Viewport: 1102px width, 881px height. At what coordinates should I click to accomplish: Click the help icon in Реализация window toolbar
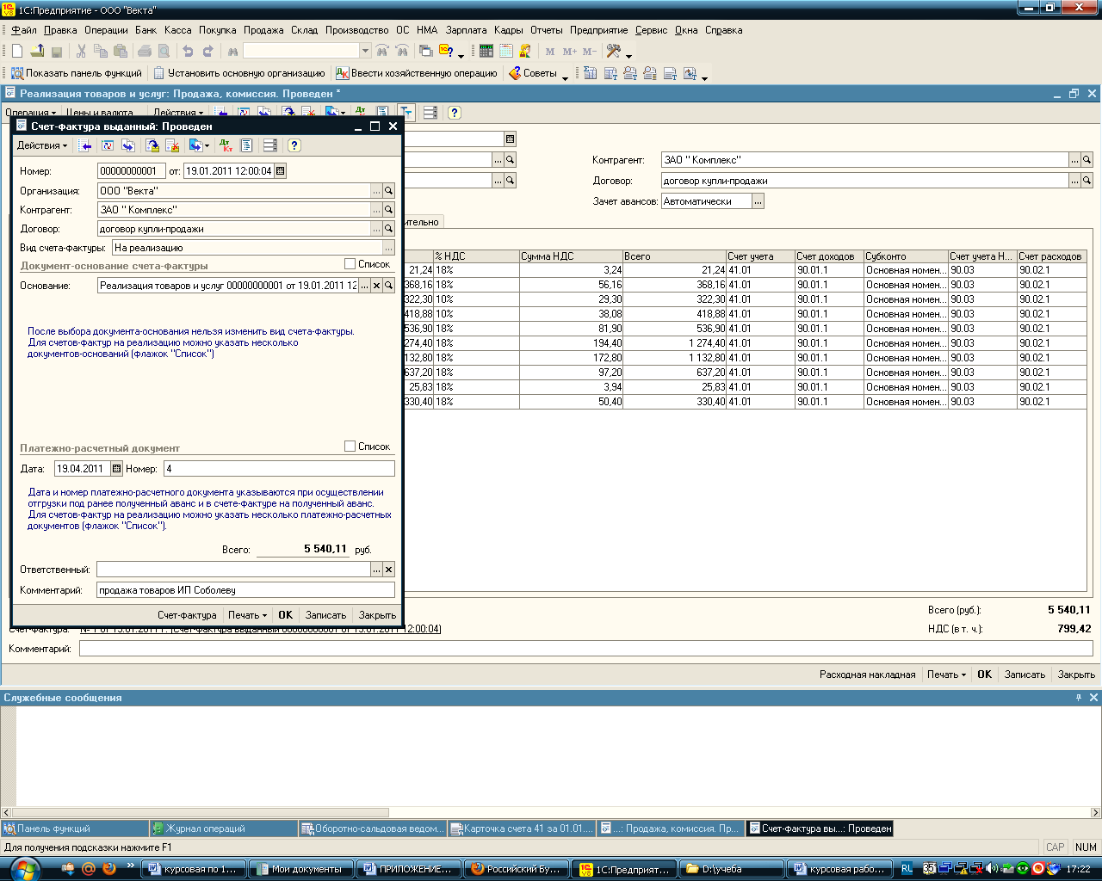click(x=455, y=113)
